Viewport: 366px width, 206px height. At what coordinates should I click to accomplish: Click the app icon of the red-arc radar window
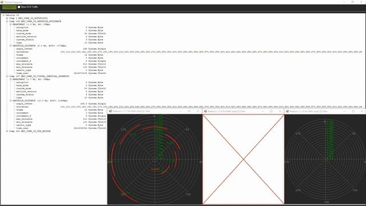point(110,112)
